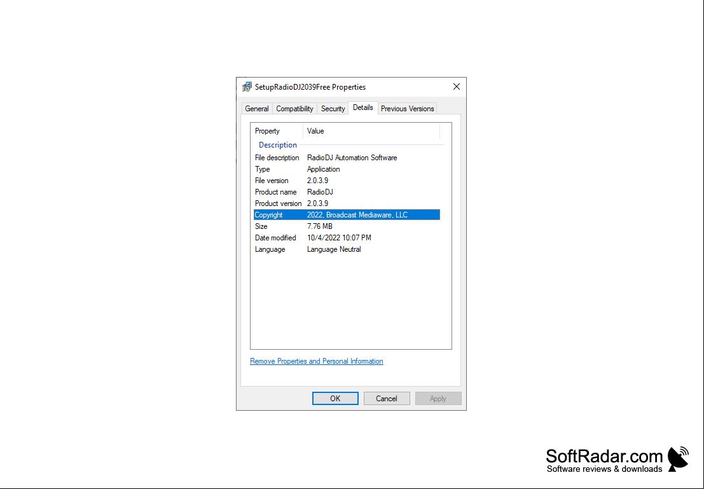Open Remove Properties and Personal Information link
This screenshot has height=489, width=704.
(x=317, y=361)
